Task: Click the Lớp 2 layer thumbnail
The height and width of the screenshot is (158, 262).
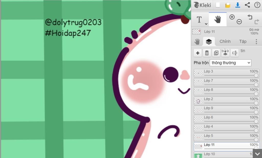Action: coord(198,101)
